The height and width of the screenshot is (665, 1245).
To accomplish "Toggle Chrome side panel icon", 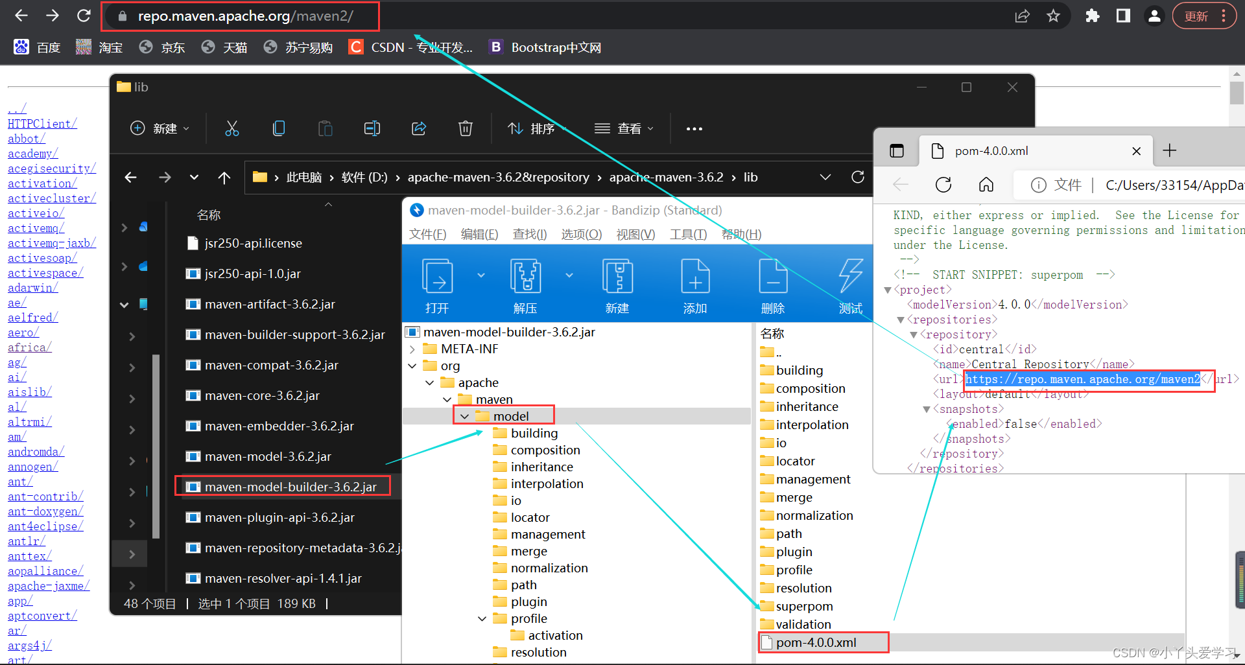I will click(x=1123, y=16).
